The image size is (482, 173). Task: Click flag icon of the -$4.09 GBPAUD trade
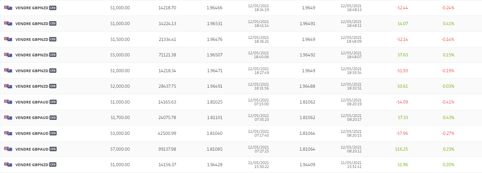pos(8,102)
